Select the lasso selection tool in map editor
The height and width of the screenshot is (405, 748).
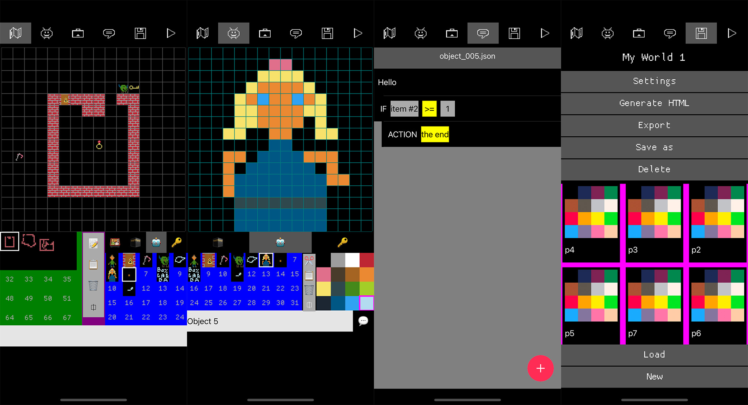28,241
